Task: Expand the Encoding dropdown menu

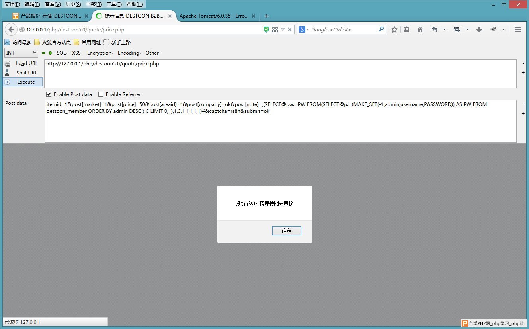Action: pyautogui.click(x=130, y=53)
